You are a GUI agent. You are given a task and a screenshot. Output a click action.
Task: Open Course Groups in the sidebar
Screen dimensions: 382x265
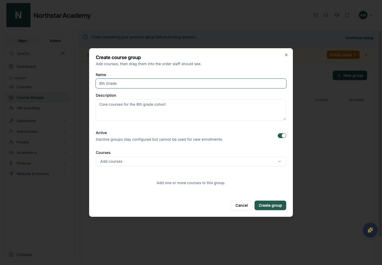(x=38, y=98)
